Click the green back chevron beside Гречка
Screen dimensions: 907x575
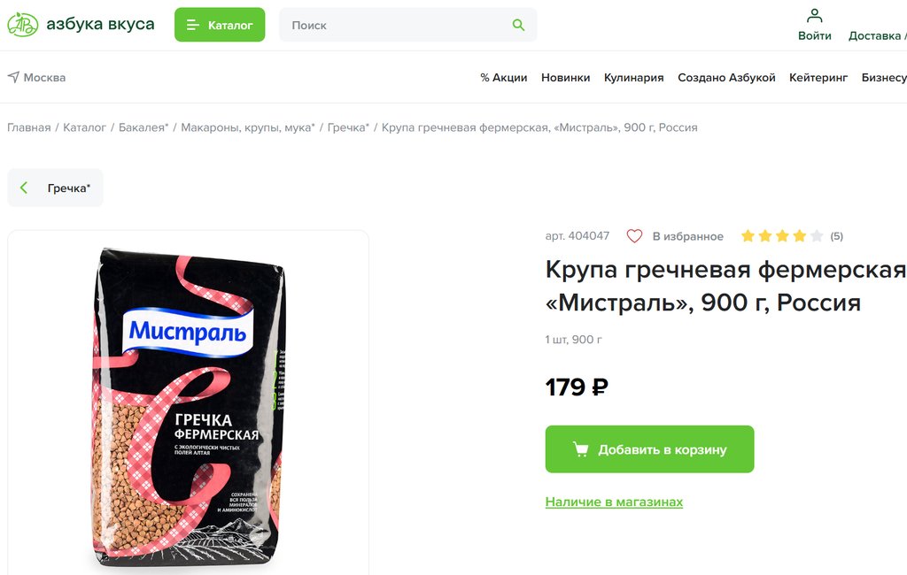[24, 188]
